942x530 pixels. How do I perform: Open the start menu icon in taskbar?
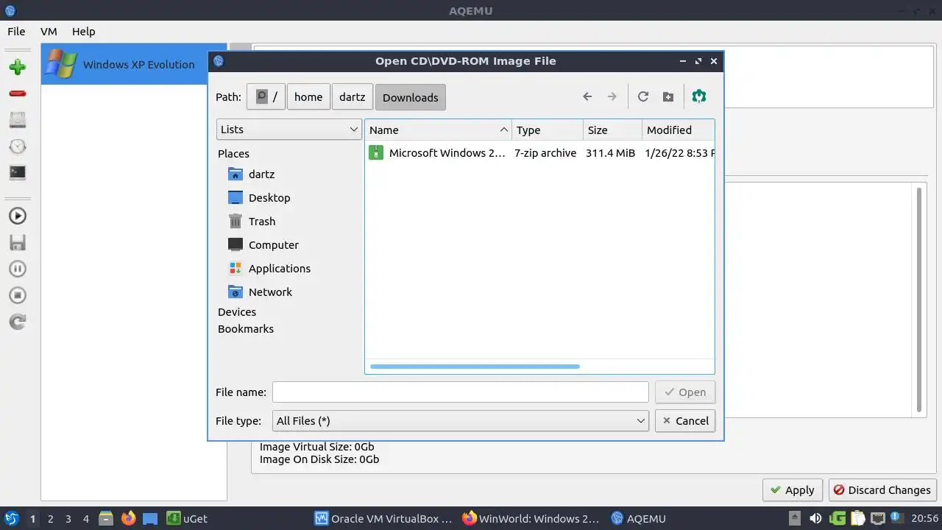coord(11,519)
